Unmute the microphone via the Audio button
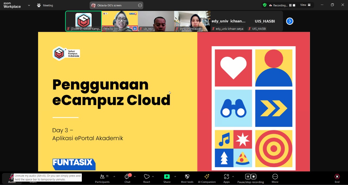Image resolution: width=348 pixels, height=185 pixels. point(12,178)
